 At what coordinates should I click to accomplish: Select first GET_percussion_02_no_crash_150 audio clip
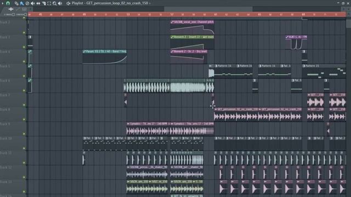click(x=236, y=114)
